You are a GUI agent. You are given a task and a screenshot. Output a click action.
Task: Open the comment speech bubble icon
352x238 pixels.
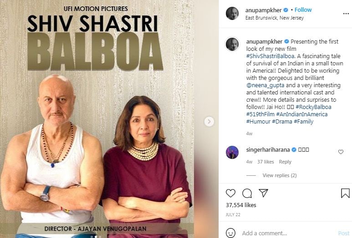pyautogui.click(x=247, y=193)
